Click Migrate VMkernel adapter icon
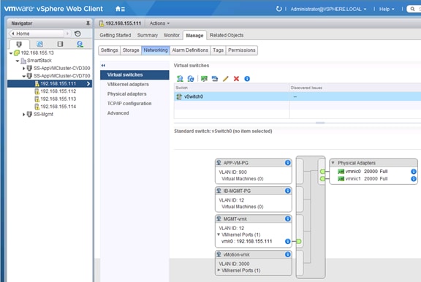 click(215, 79)
